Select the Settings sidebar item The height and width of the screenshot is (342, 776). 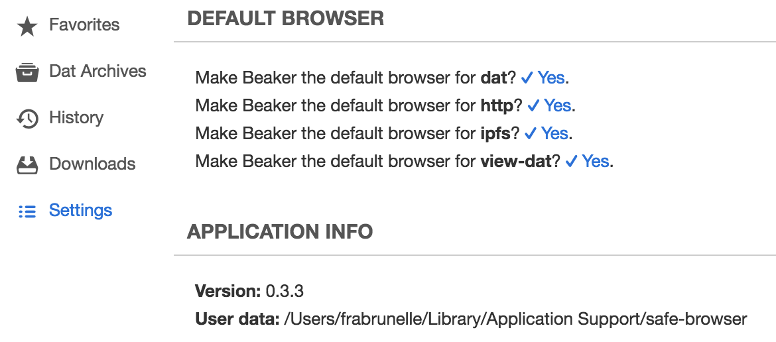click(80, 211)
